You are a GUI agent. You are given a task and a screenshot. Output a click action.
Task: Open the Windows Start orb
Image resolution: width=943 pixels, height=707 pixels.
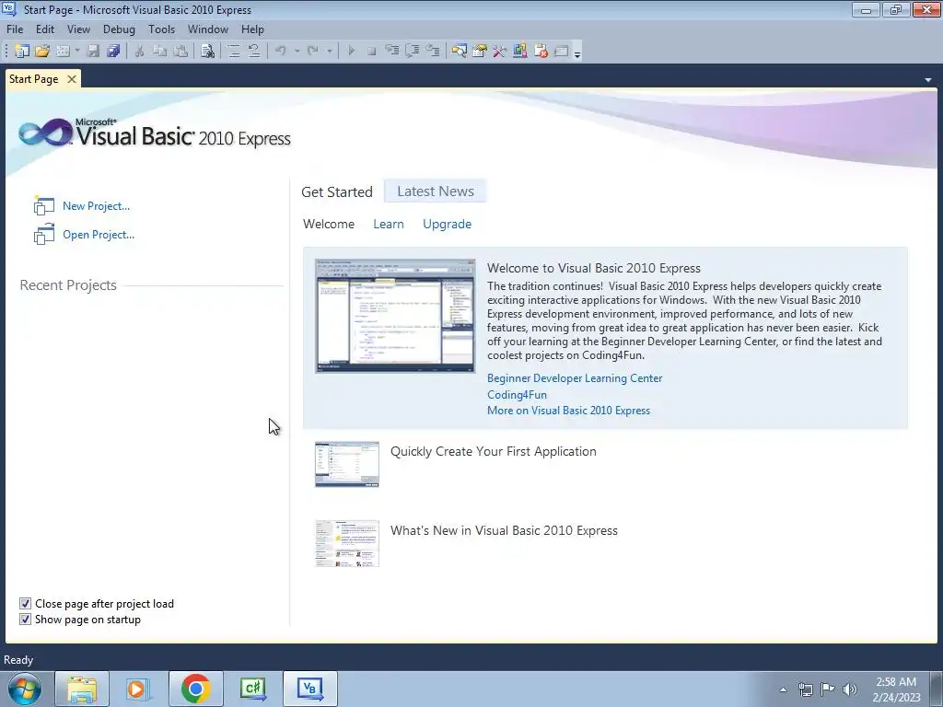point(25,689)
